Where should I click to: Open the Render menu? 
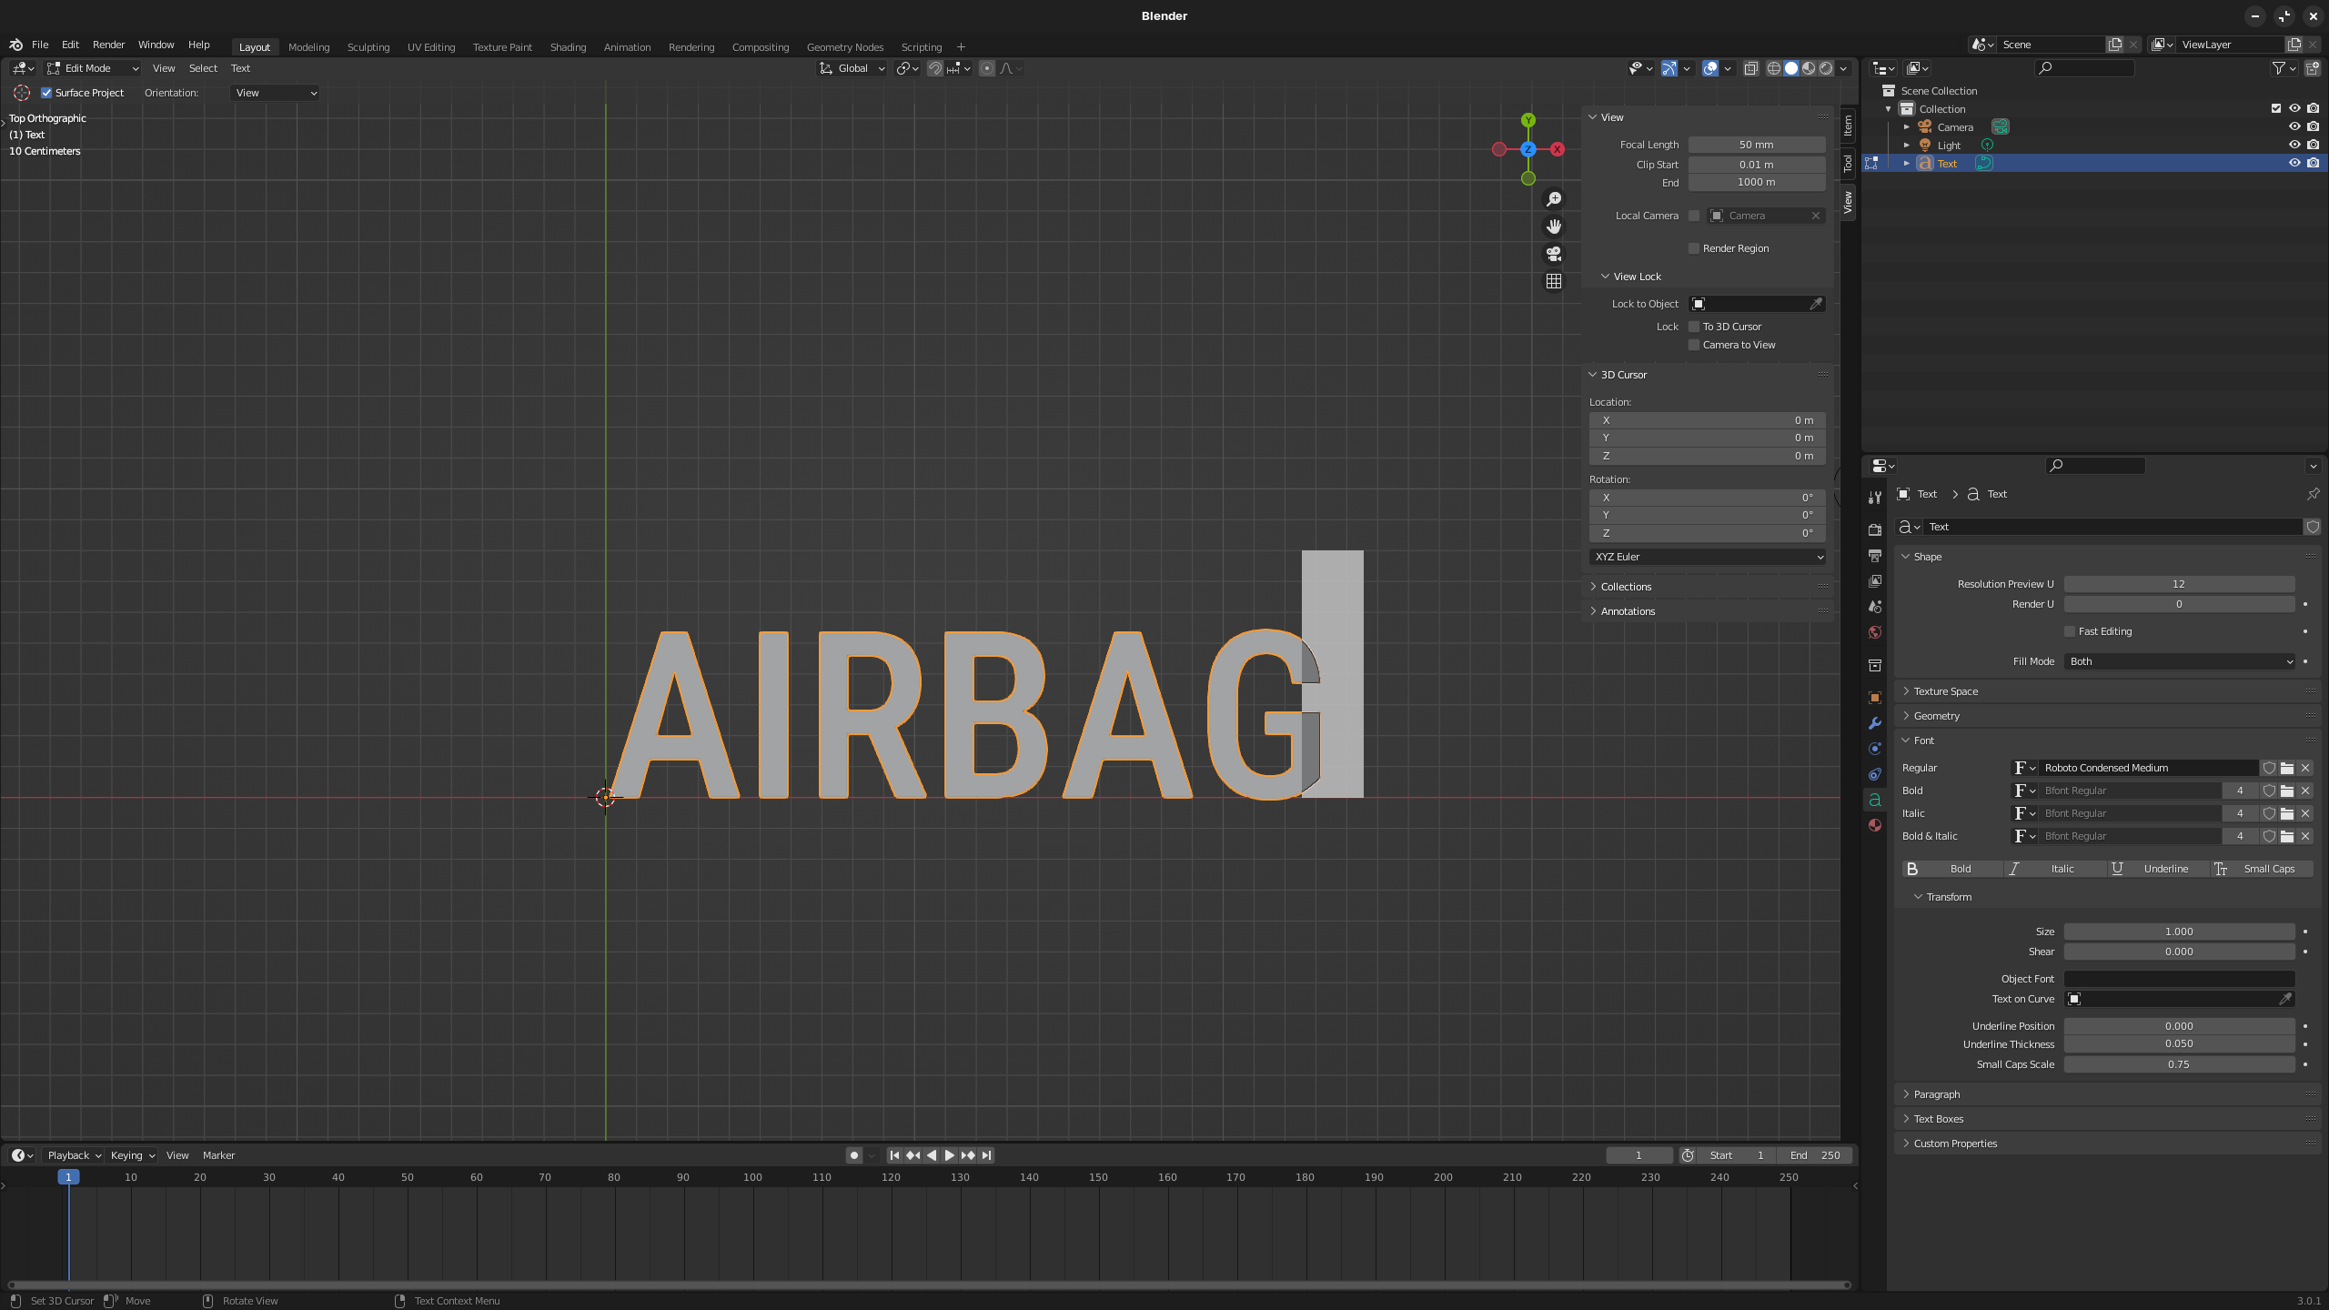pos(108,45)
